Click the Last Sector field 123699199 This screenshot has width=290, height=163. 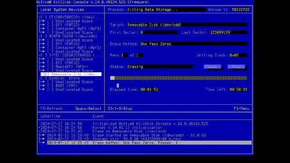228,33
